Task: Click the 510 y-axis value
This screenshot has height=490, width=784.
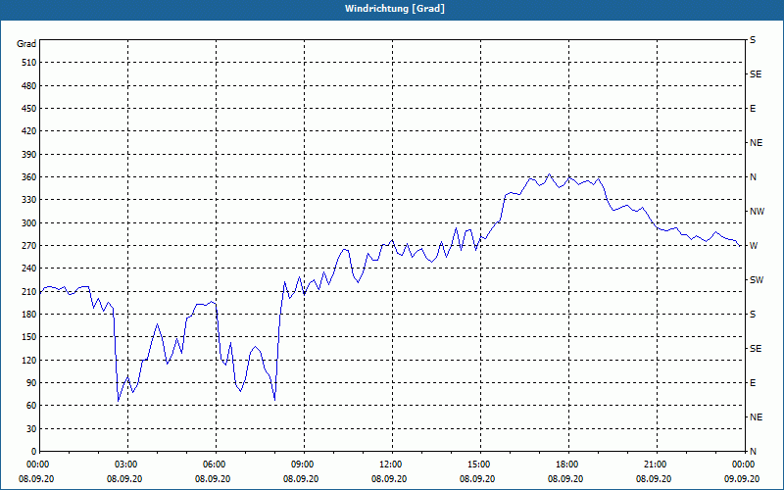Action: click(29, 63)
